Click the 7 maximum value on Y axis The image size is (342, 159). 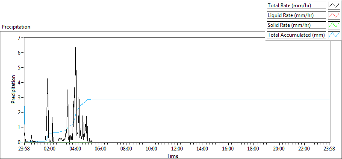19,38
